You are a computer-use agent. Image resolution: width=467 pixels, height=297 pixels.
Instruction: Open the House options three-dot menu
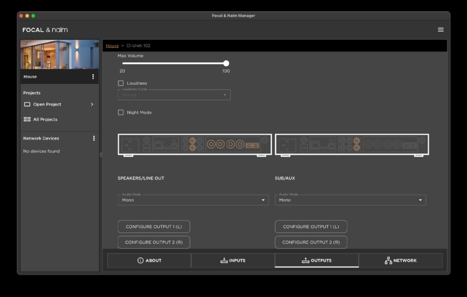93,77
